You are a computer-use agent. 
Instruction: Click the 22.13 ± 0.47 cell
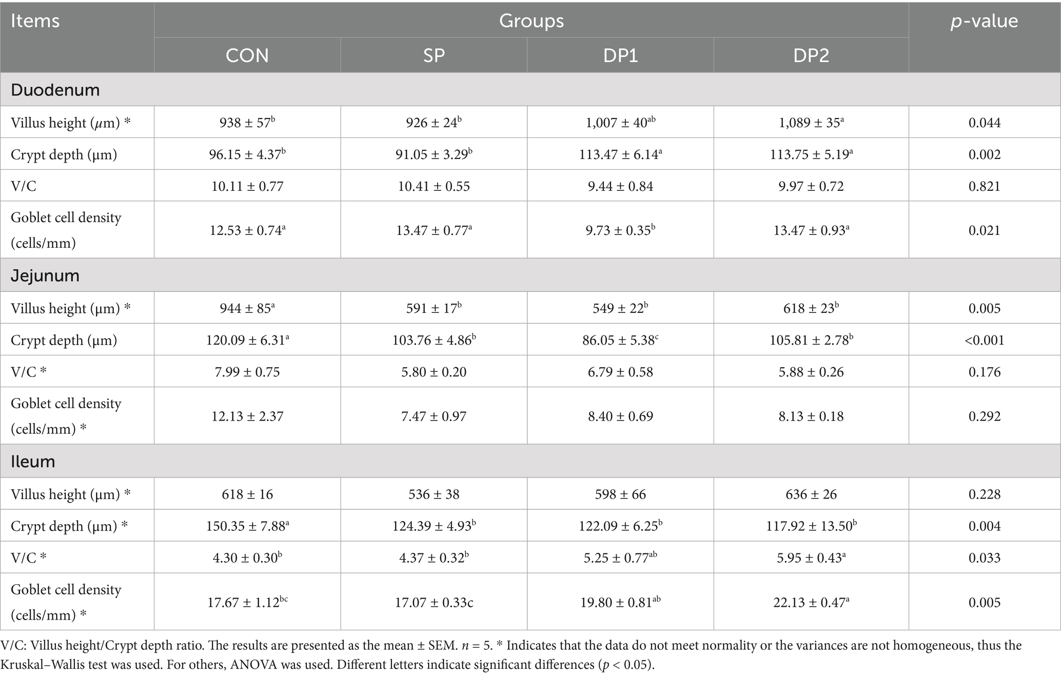(811, 602)
